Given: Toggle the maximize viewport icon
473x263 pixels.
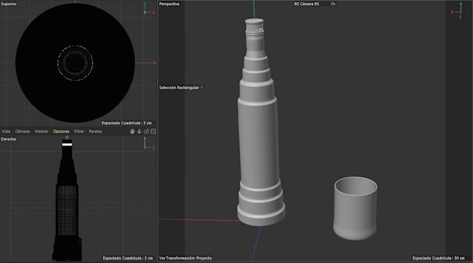Looking at the screenshot, I should pyautogui.click(x=153, y=131).
